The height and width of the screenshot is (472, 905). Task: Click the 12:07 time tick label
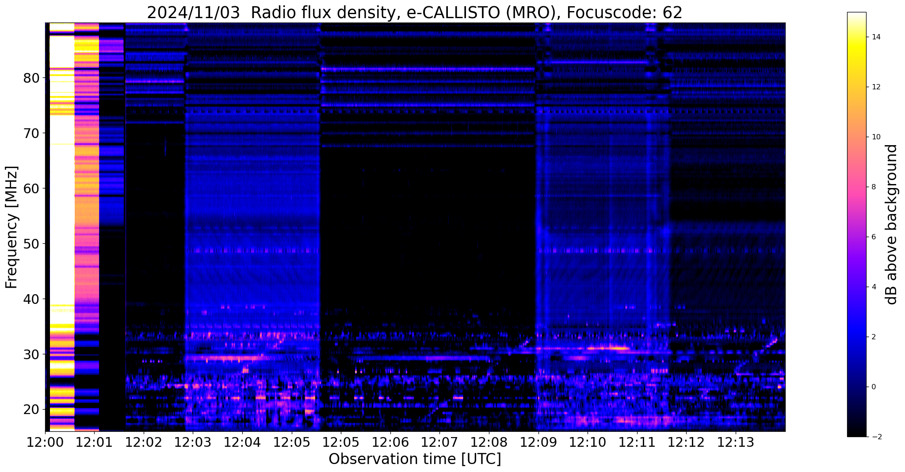coord(439,442)
